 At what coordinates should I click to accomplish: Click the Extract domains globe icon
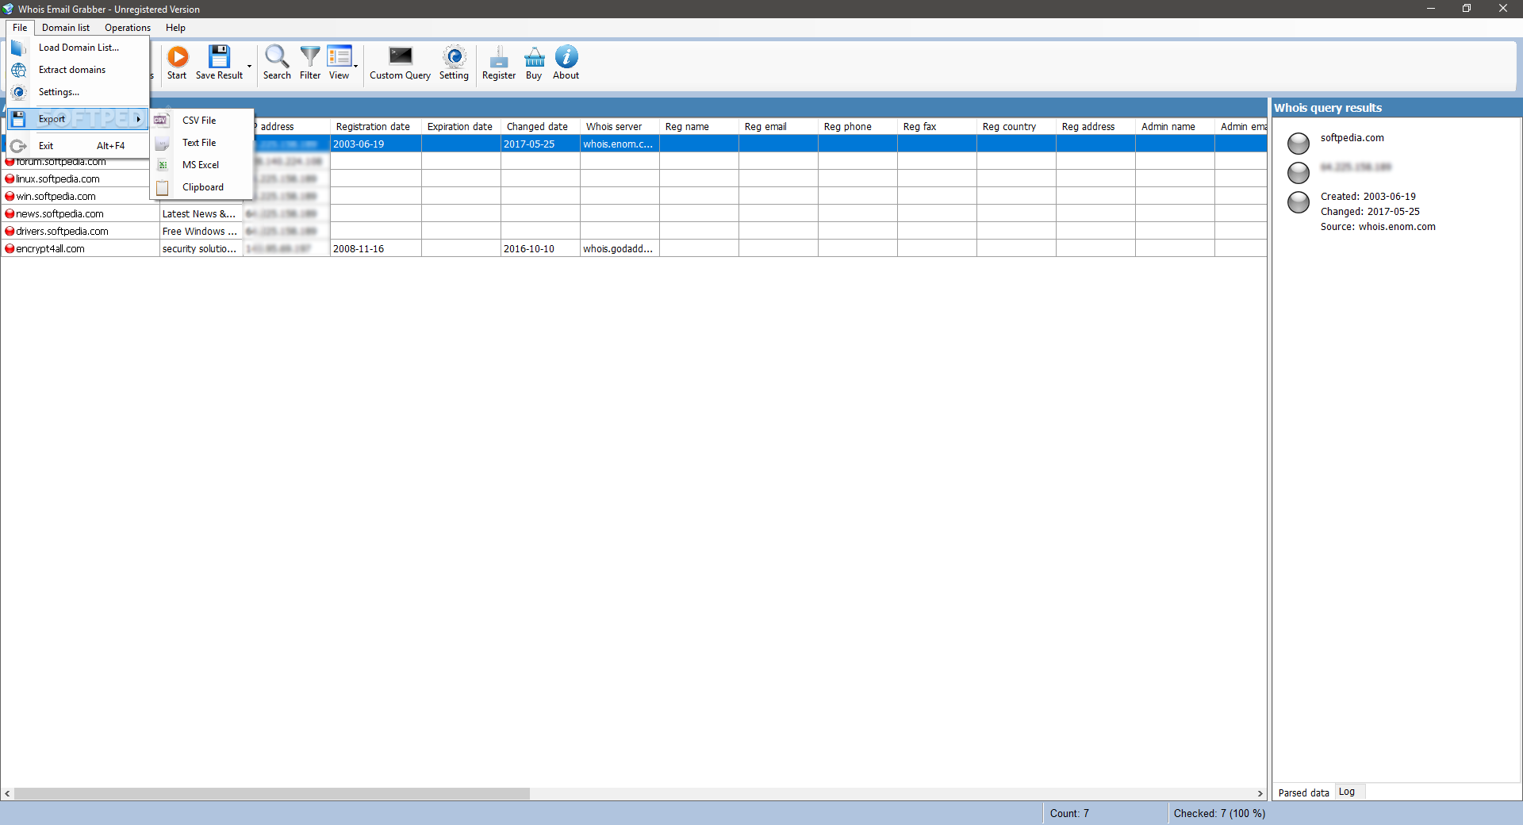pyautogui.click(x=19, y=70)
